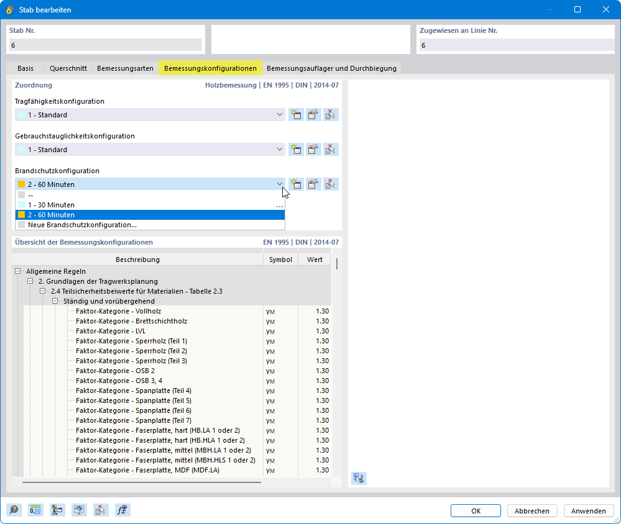Viewport: 621px width, 524px height.
Task: Click the Stab Nr. input field
Action: [x=106, y=45]
